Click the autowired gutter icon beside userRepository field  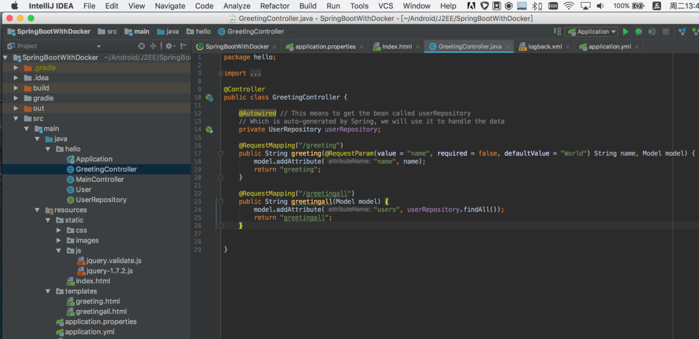[x=209, y=130]
